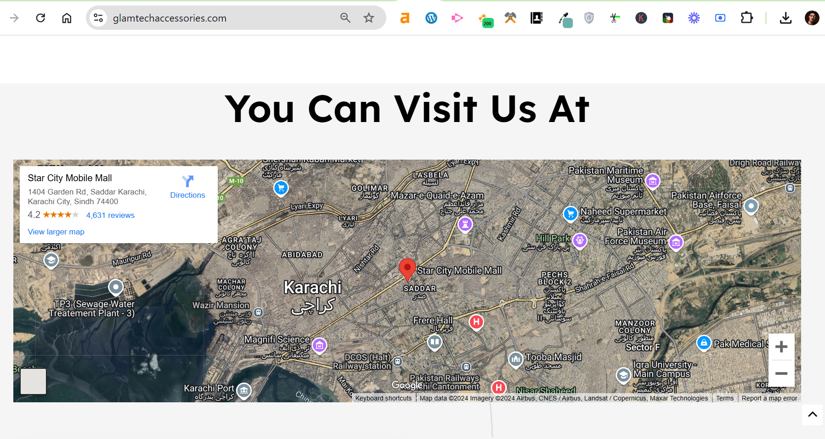Image resolution: width=825 pixels, height=439 pixels.
Task: Open the color picker eyedropper extension
Action: coord(565,20)
